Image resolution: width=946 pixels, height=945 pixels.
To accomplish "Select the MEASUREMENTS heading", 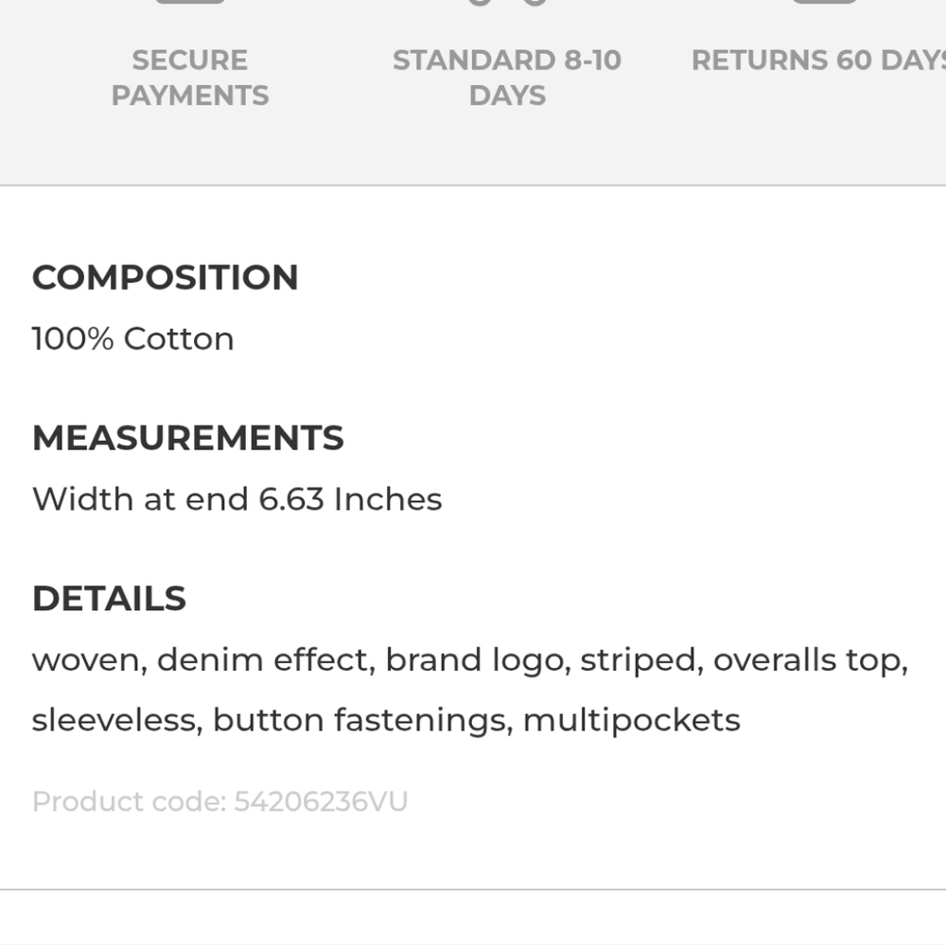I will point(188,437).
